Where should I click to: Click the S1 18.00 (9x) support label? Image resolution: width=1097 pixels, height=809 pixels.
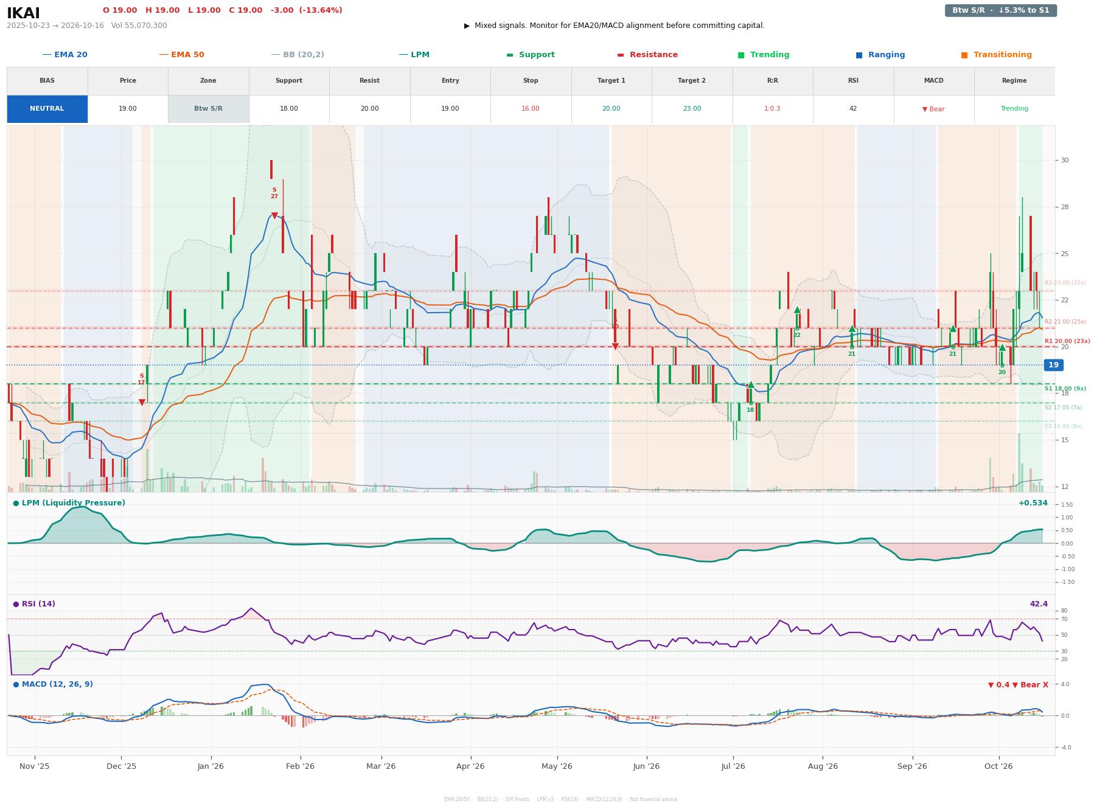click(x=1065, y=389)
